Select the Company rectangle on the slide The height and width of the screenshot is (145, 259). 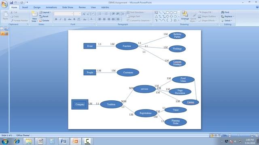pyautogui.click(x=80, y=104)
